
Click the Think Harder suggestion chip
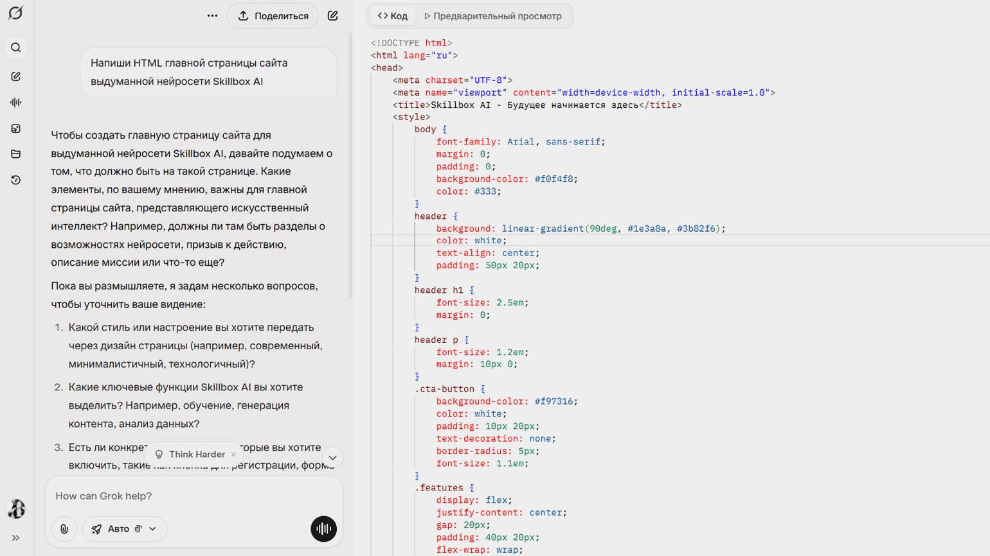coord(192,455)
